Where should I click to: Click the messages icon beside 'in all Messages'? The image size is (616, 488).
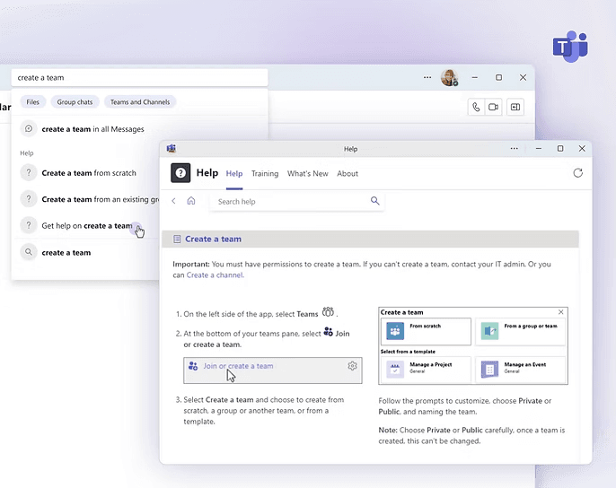(x=29, y=128)
